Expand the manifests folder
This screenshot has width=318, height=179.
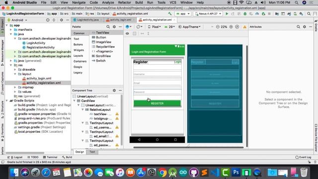pyautogui.click(x=11, y=30)
